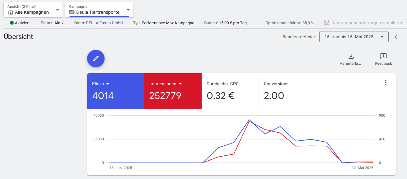Click the blue pencil edit button

coord(96,59)
